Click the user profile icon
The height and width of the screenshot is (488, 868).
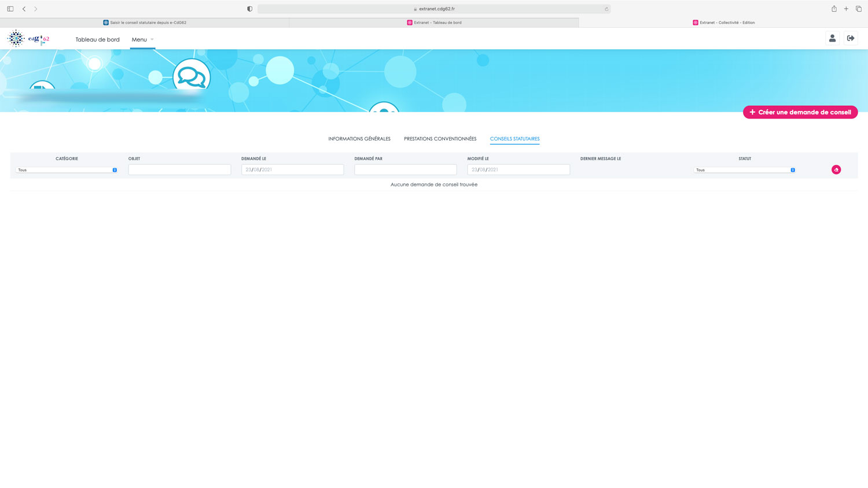pos(832,39)
